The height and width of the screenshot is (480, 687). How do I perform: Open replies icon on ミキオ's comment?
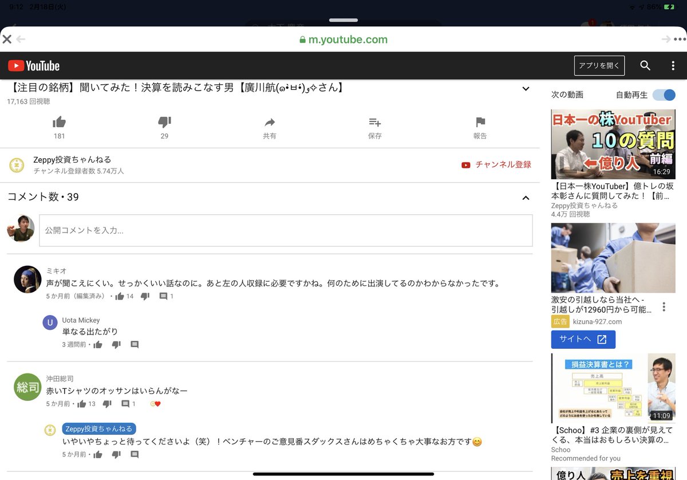point(163,296)
